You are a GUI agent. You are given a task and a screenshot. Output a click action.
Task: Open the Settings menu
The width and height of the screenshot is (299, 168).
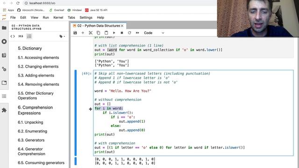coord(86,17)
